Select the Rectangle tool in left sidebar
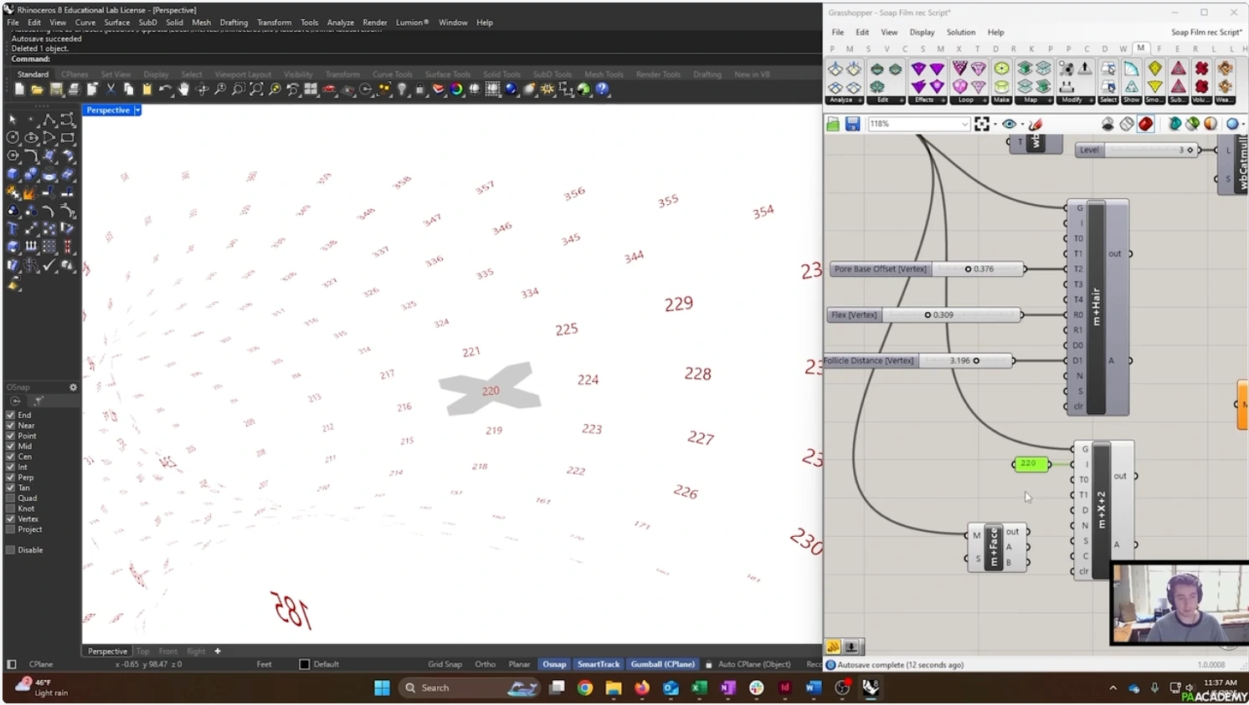Viewport: 1249px width, 705px height. [x=68, y=137]
